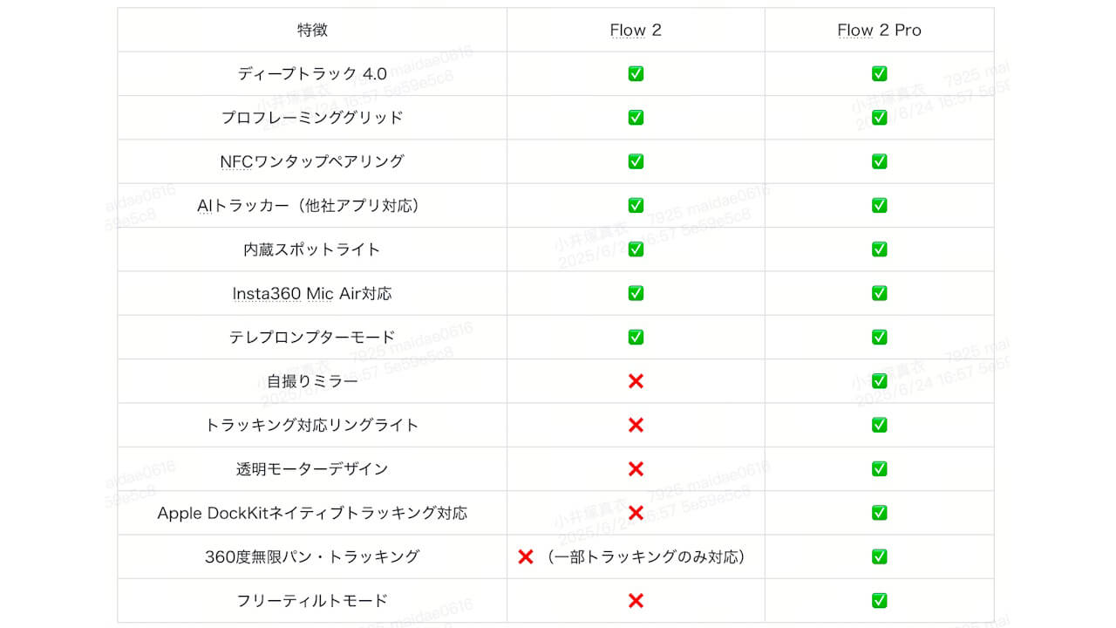Select the Flow 2 column header

coord(636,30)
